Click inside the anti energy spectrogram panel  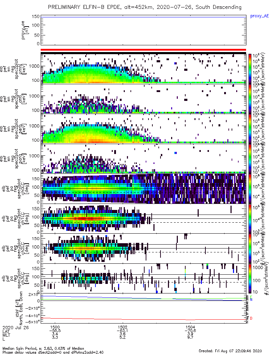[x=144, y=99]
